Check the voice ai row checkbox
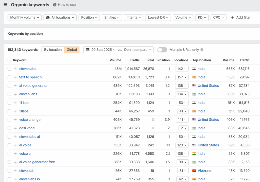This screenshot has width=260, height=182. point(9,154)
